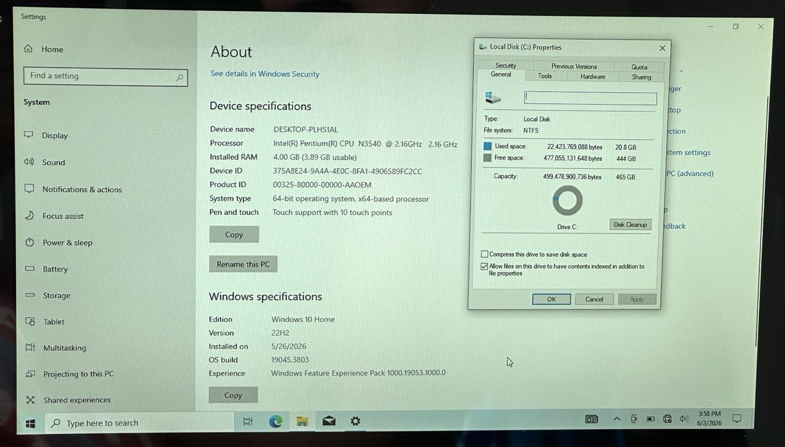The height and width of the screenshot is (447, 785).
Task: Enable Compress this drive checkbox
Action: (x=485, y=254)
